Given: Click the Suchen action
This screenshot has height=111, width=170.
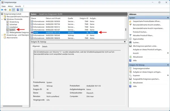Looking at the screenshot, I should click(136, 43).
